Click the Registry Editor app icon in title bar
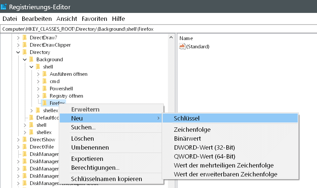This screenshot has height=188, width=317. (4, 7)
